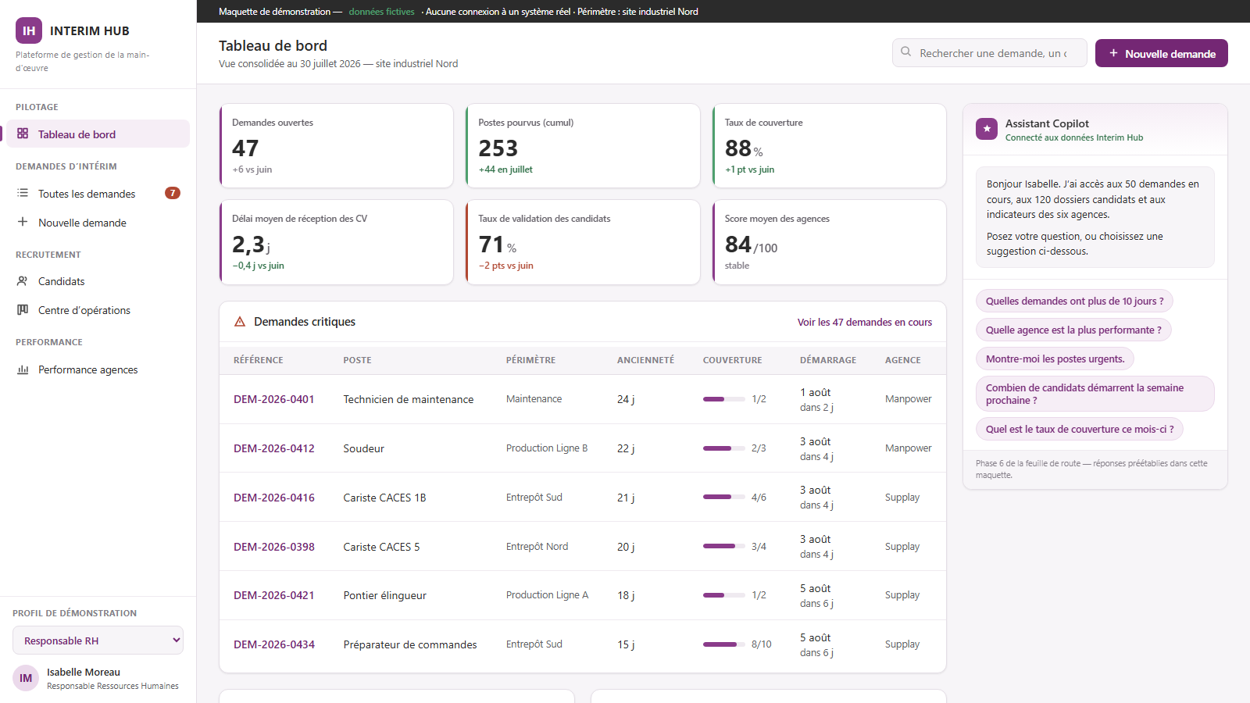Select suggestion Montre-moi les postes urgents
1250x703 pixels.
pos(1055,359)
